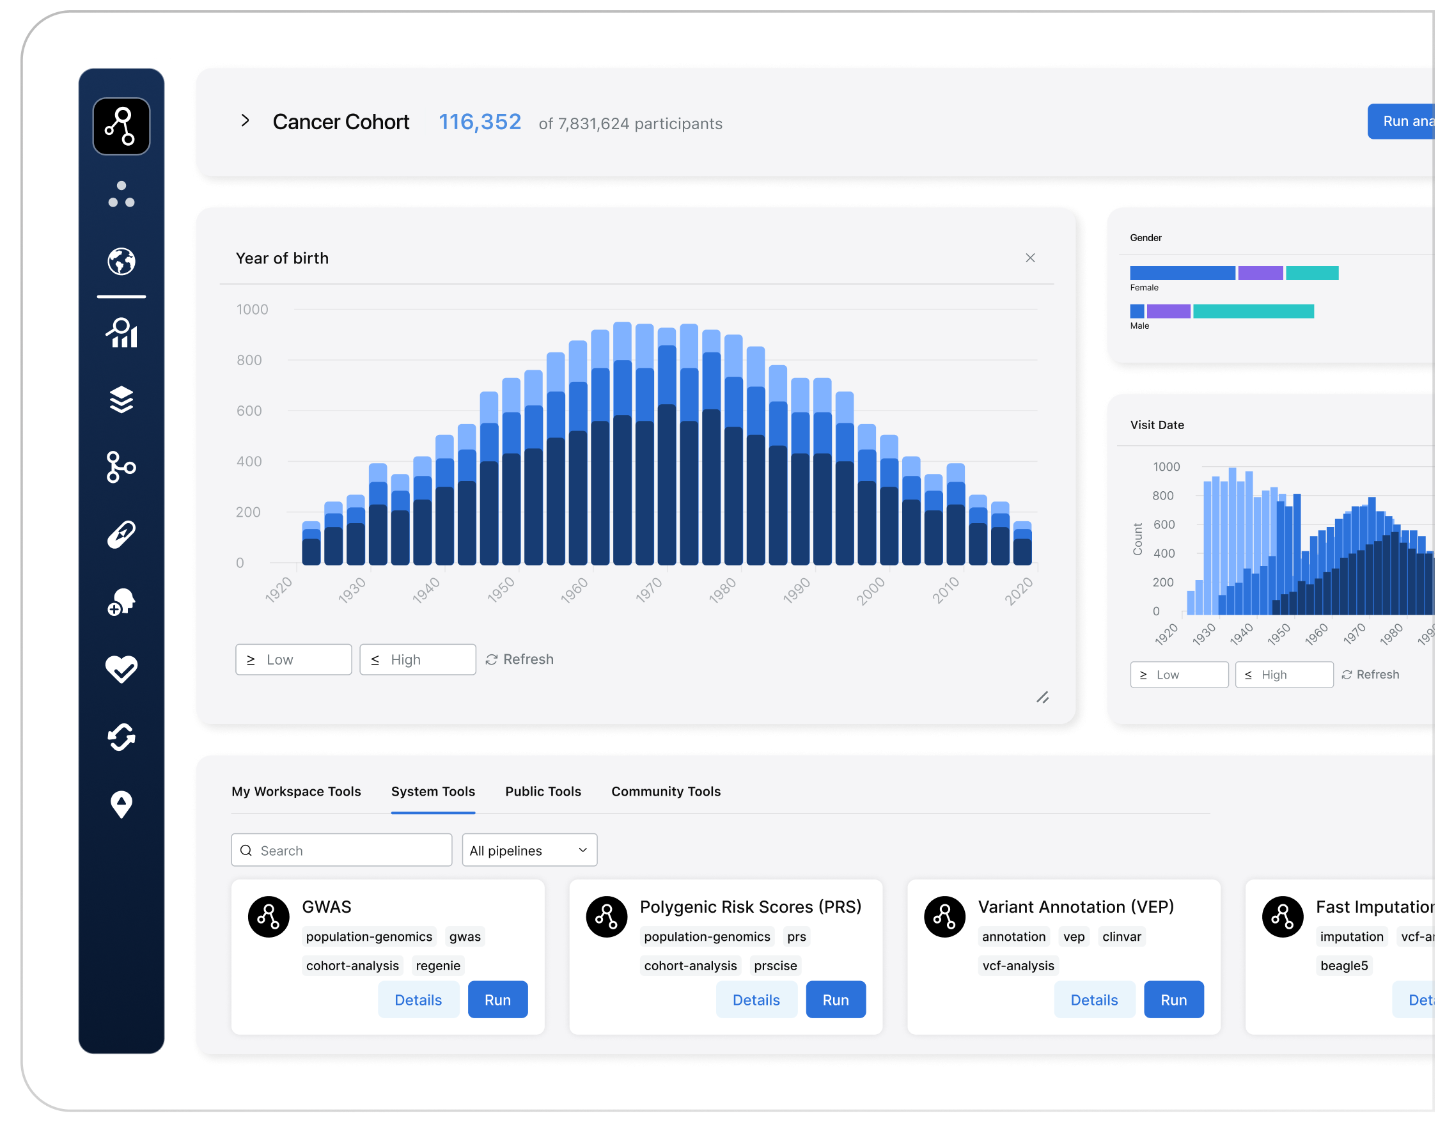Click the GWAS card title

point(327,907)
